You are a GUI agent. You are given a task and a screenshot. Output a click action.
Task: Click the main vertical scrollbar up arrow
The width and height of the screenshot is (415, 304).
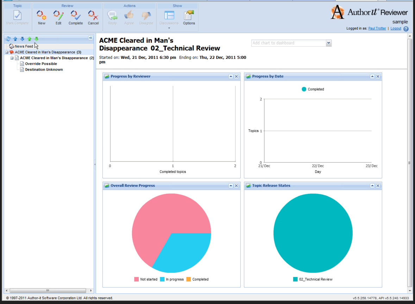[410, 36]
